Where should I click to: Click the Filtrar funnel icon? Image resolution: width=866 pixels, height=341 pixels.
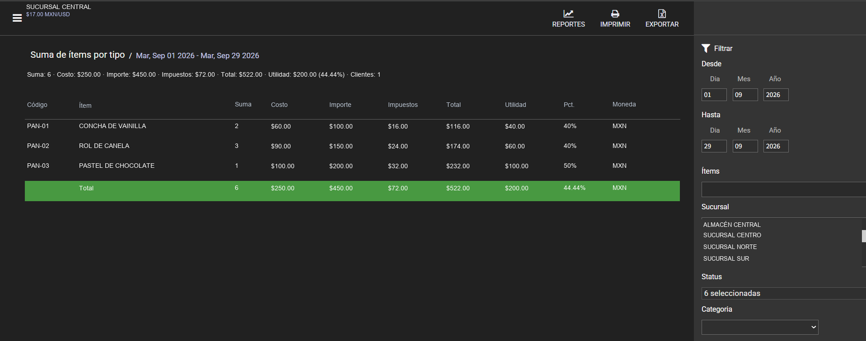click(706, 48)
